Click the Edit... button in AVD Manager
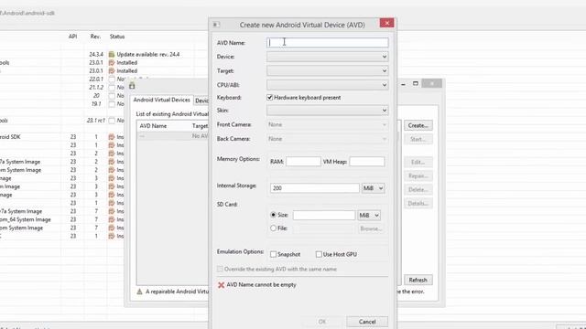The width and height of the screenshot is (586, 329). click(x=418, y=162)
